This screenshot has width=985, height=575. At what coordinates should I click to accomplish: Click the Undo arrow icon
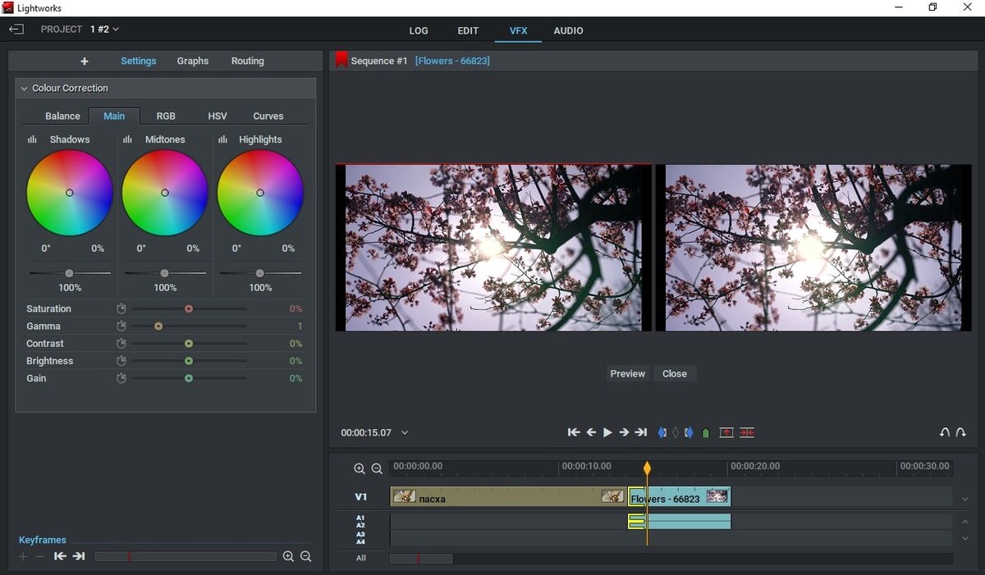click(944, 432)
